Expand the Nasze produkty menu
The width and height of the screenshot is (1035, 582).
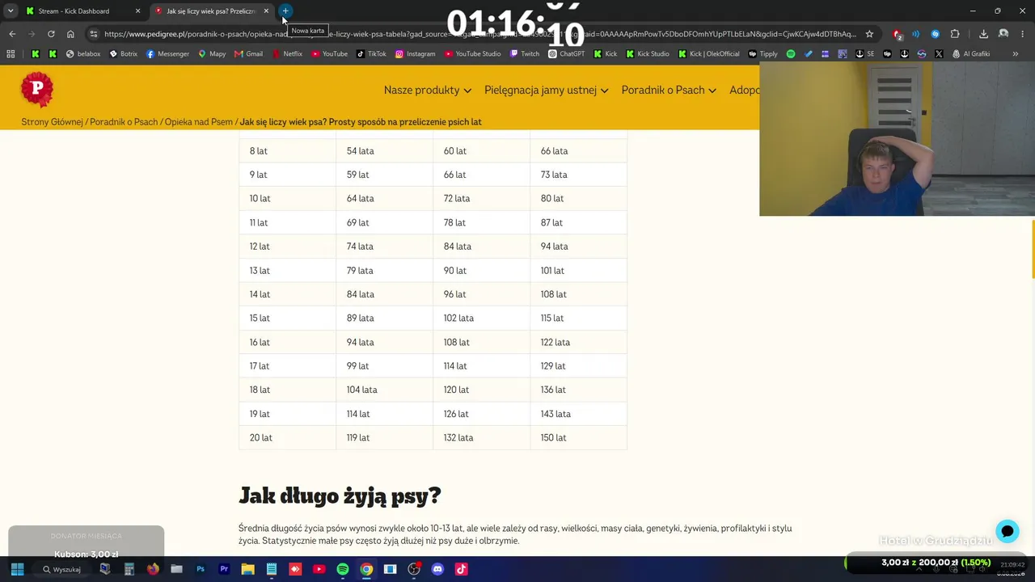(x=427, y=90)
